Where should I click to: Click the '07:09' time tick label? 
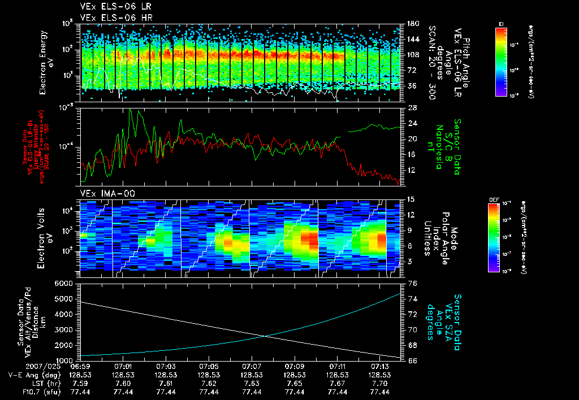point(294,367)
